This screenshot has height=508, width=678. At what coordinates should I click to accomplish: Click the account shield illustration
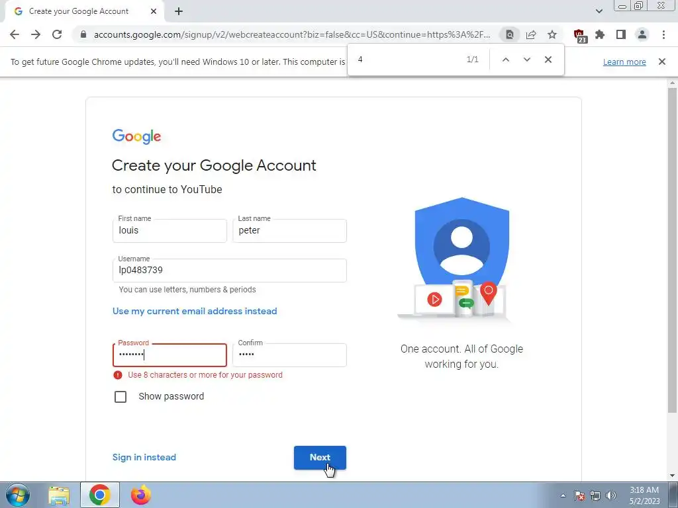tap(461, 259)
